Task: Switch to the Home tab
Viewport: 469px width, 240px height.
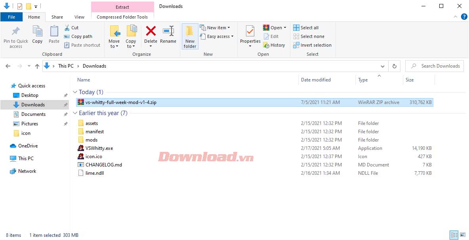Action: pyautogui.click(x=34, y=17)
